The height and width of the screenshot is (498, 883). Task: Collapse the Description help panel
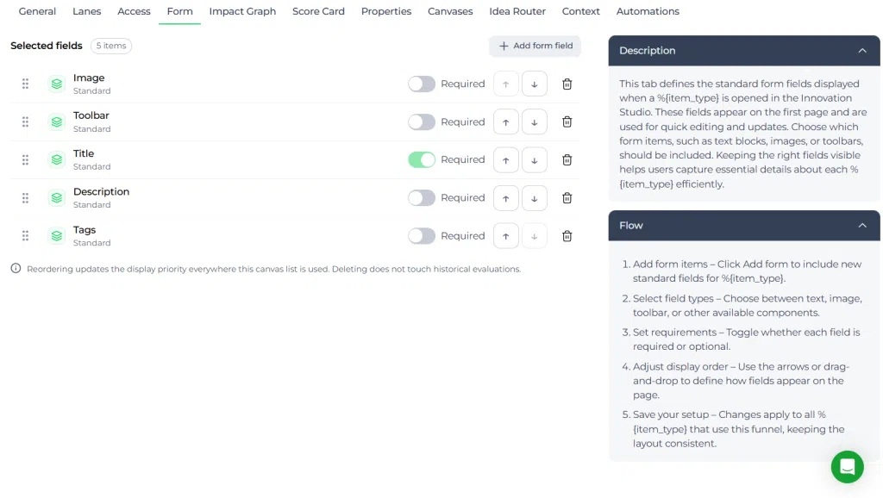pos(862,51)
